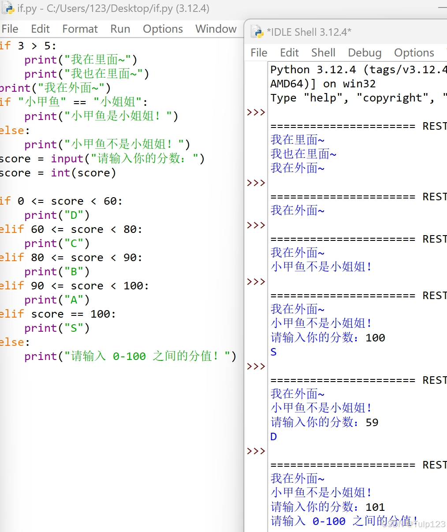Click the print("我在外面~") code line
The width and height of the screenshot is (447, 532).
(55, 88)
